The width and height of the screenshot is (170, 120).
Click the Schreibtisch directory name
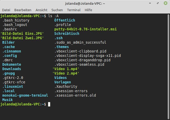tap(67, 34)
